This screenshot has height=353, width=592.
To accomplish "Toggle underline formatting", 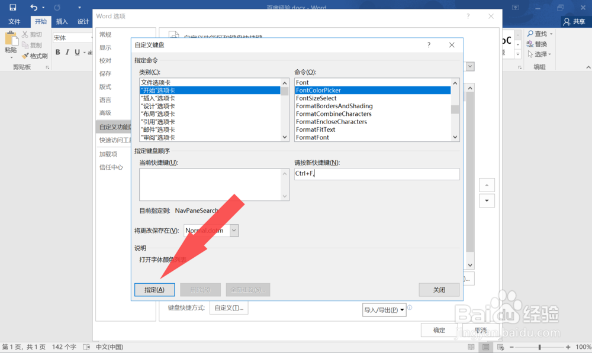I will (76, 52).
